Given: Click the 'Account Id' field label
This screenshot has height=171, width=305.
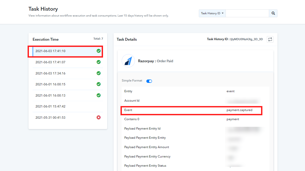Looking at the screenshot, I should (132, 101).
